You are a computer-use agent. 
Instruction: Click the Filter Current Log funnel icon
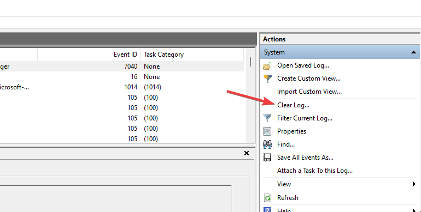pos(267,118)
